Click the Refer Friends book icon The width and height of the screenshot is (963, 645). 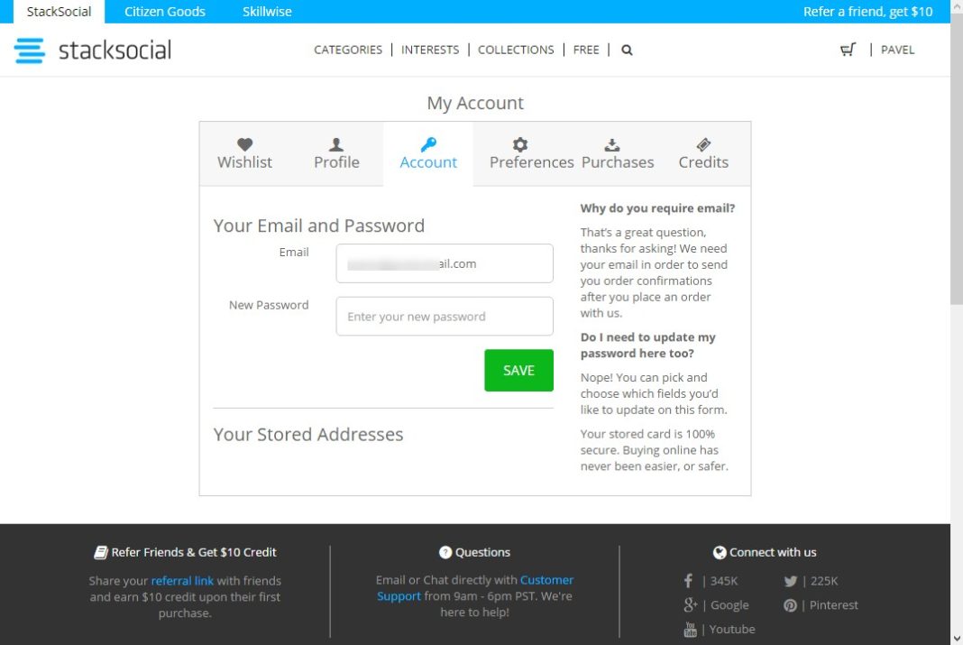point(101,552)
